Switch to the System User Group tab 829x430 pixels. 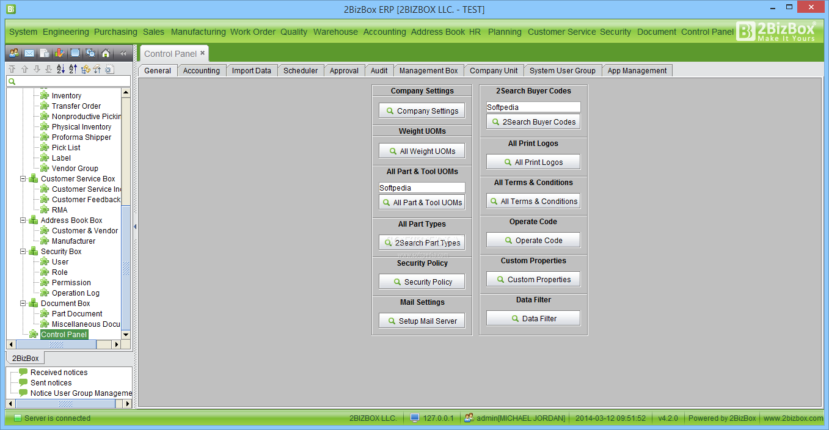[563, 71]
